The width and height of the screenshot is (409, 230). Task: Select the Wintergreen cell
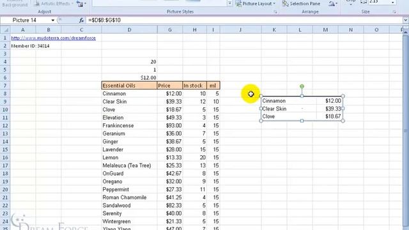pyautogui.click(x=129, y=222)
